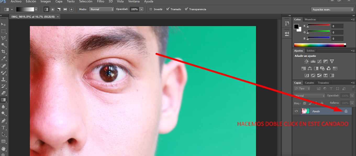Open the layer filter Tipo dropdown
The image size is (356, 156).
[302, 89]
